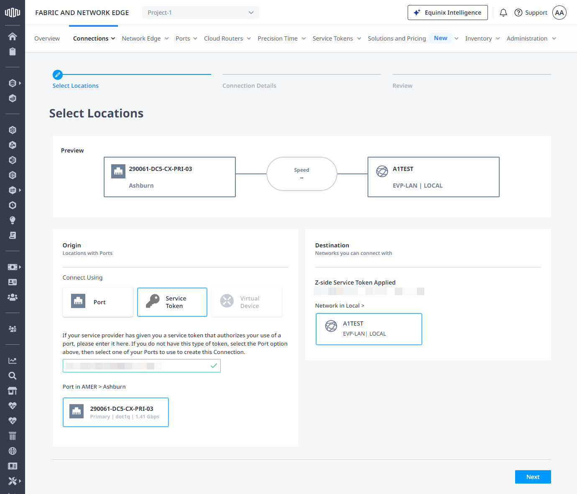Open the users-with-gear sidebar icon

click(13, 329)
